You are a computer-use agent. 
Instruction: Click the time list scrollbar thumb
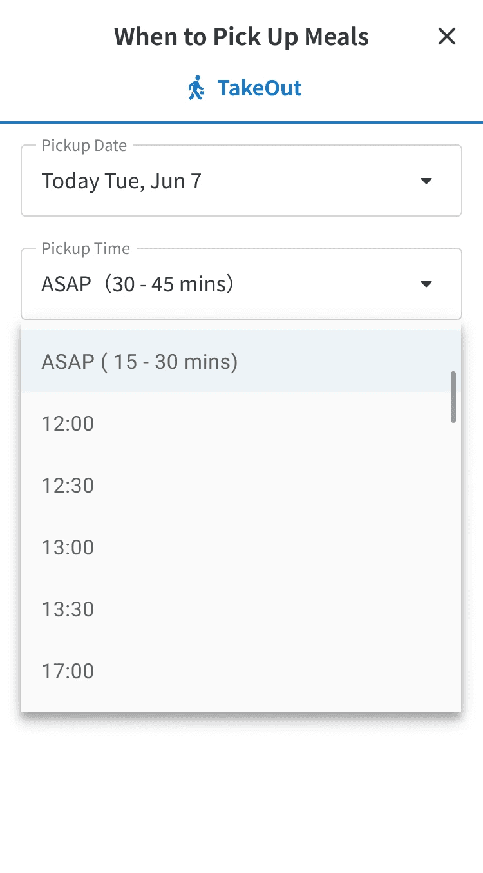pyautogui.click(x=453, y=397)
